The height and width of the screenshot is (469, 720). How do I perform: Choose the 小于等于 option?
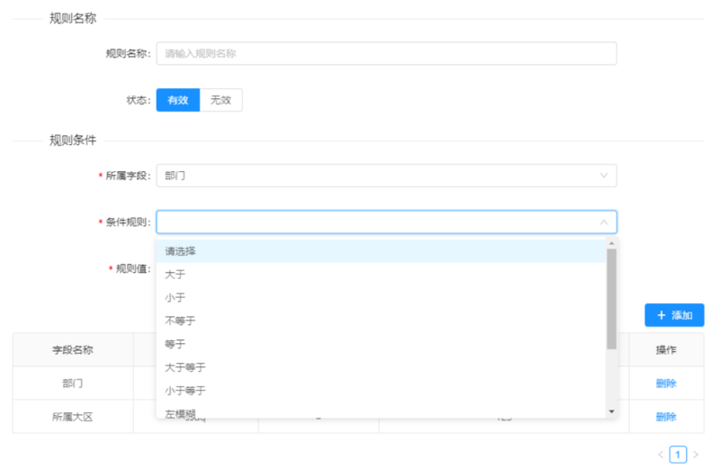tap(381, 391)
